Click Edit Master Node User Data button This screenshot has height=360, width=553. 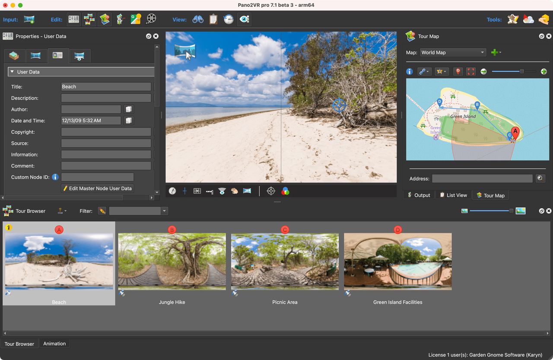97,188
